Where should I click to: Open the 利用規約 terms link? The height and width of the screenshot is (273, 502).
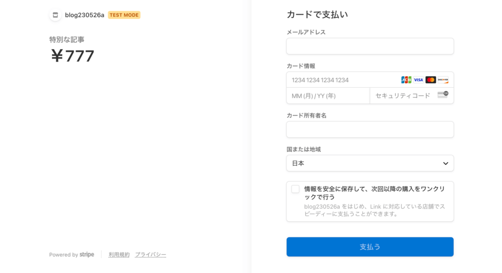pyautogui.click(x=119, y=255)
